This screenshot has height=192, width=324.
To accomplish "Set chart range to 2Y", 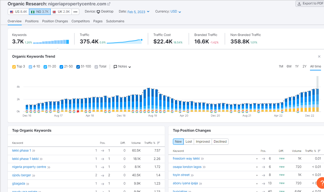I will [304, 66].
